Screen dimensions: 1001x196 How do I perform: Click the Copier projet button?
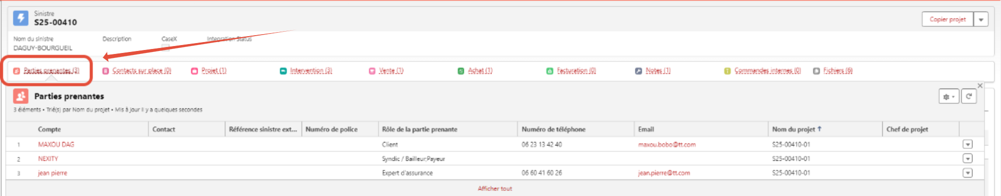click(947, 19)
